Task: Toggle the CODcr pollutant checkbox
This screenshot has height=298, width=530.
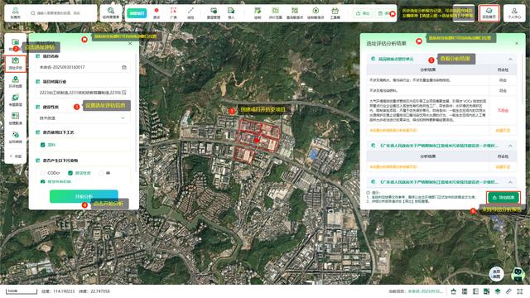Action: click(x=42, y=173)
